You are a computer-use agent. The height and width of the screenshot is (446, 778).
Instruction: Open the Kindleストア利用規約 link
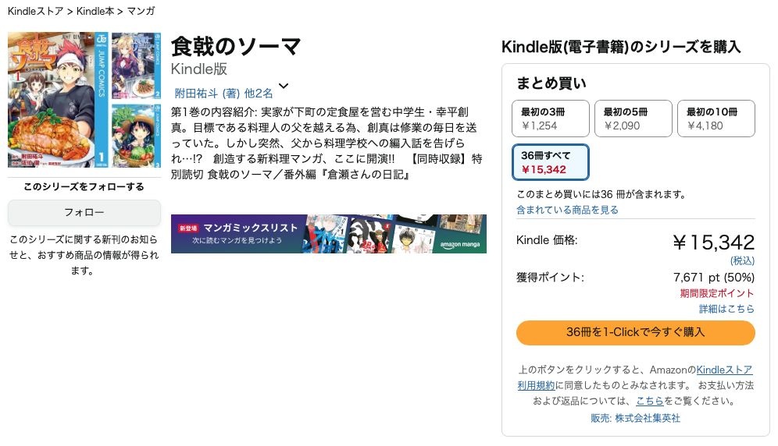(x=634, y=377)
